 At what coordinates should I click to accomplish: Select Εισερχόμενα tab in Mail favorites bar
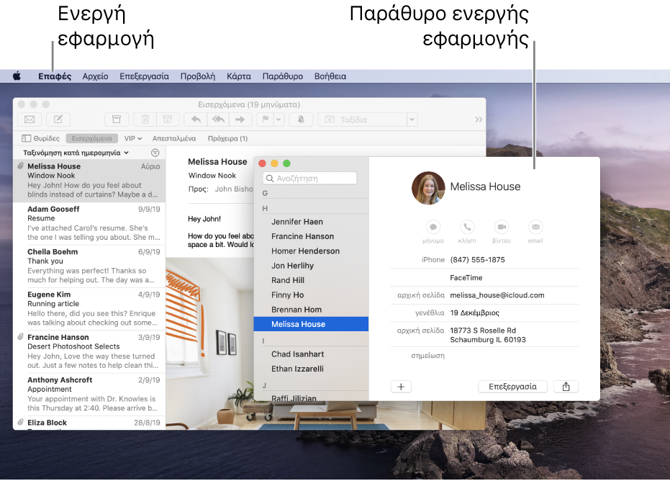pos(92,138)
